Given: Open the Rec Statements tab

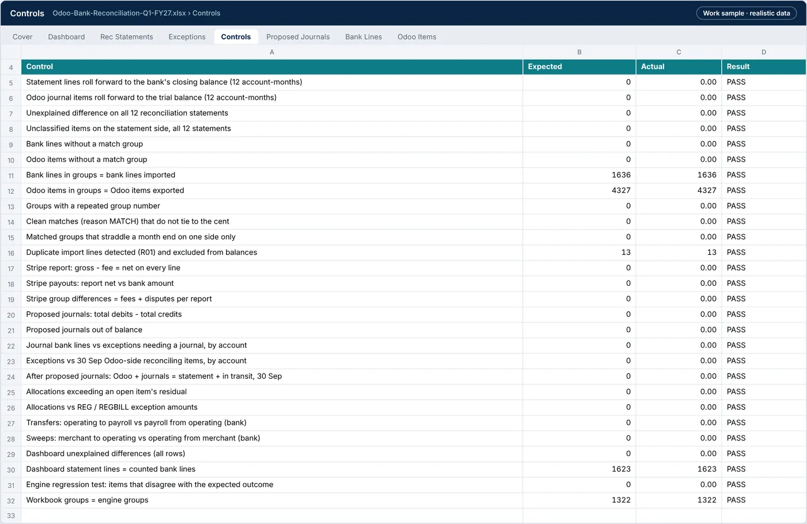Looking at the screenshot, I should coord(127,37).
